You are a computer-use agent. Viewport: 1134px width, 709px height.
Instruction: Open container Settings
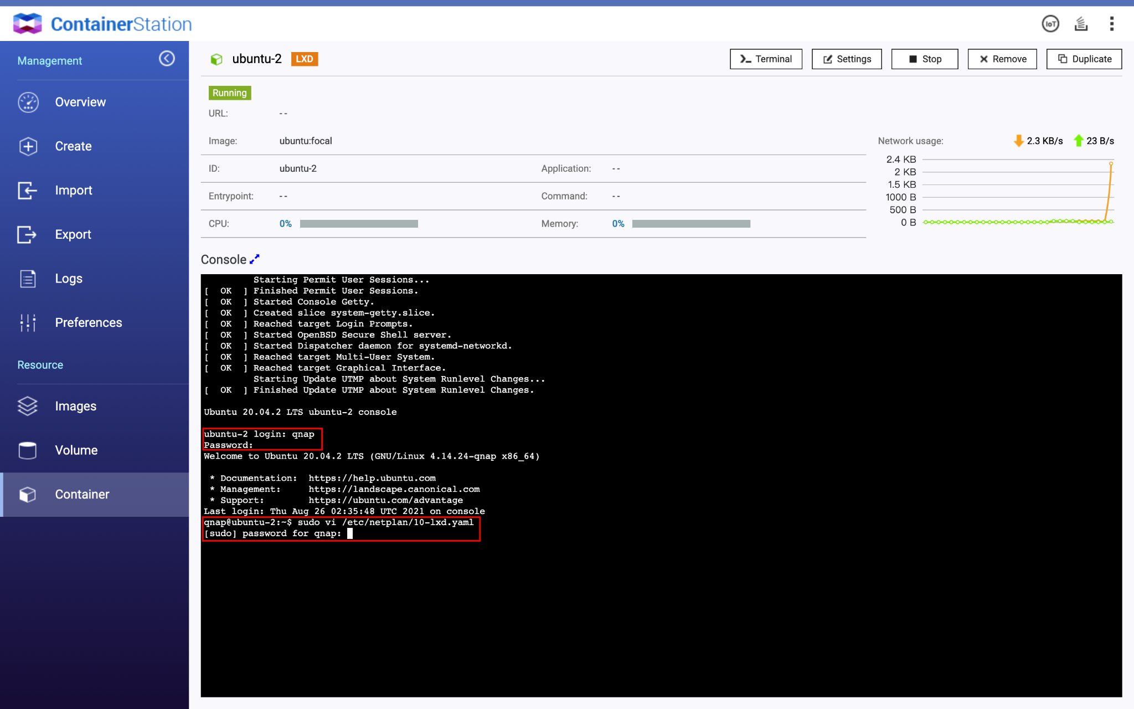(x=847, y=59)
